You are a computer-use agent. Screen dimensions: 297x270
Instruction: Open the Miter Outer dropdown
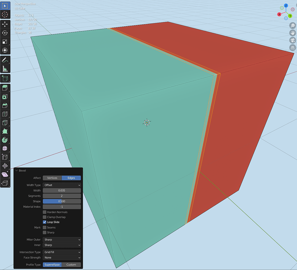coord(62,240)
